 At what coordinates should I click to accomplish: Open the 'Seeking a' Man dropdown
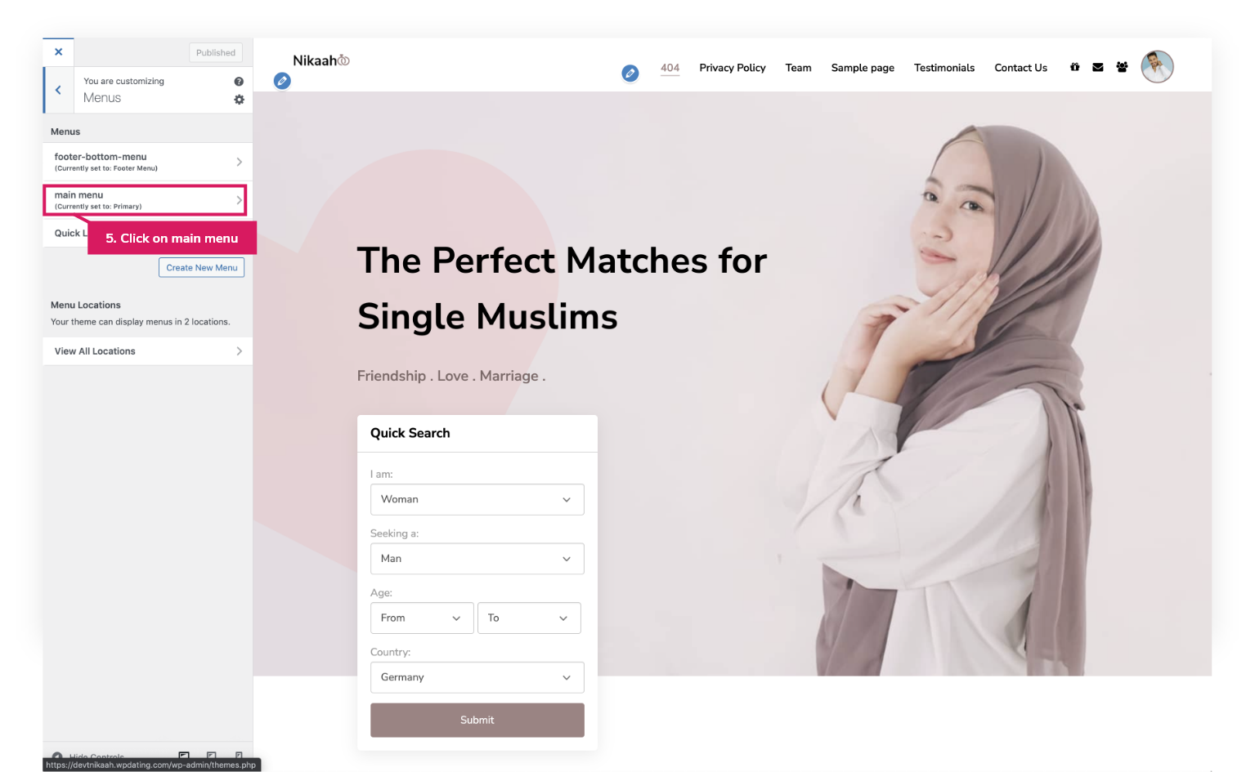coord(477,559)
